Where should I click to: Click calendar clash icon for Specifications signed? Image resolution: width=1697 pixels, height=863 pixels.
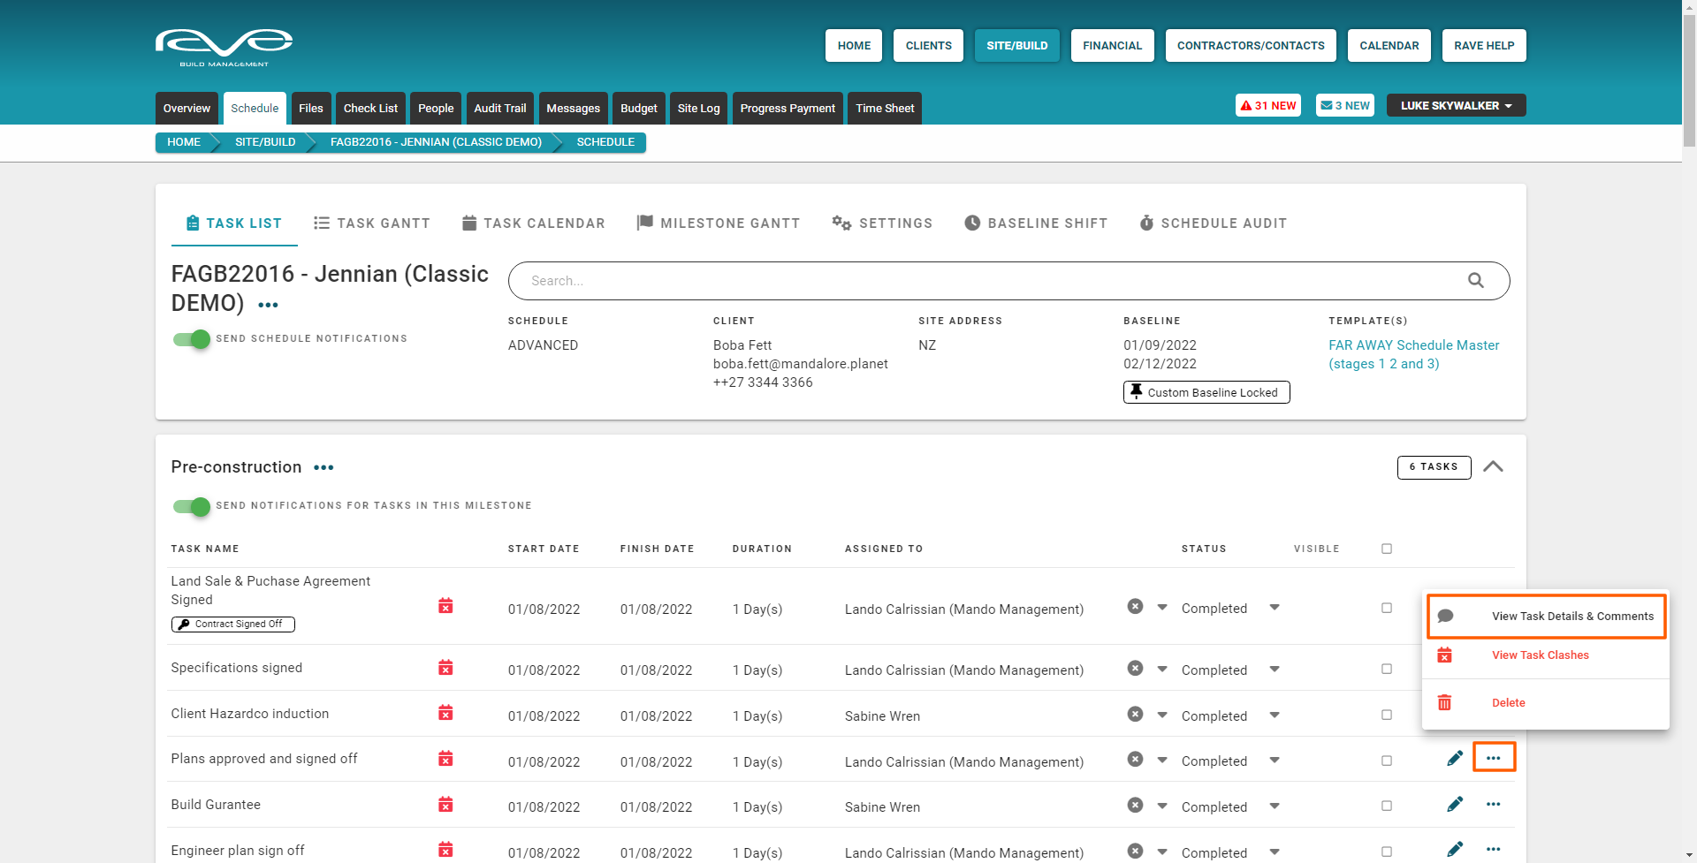click(x=445, y=668)
